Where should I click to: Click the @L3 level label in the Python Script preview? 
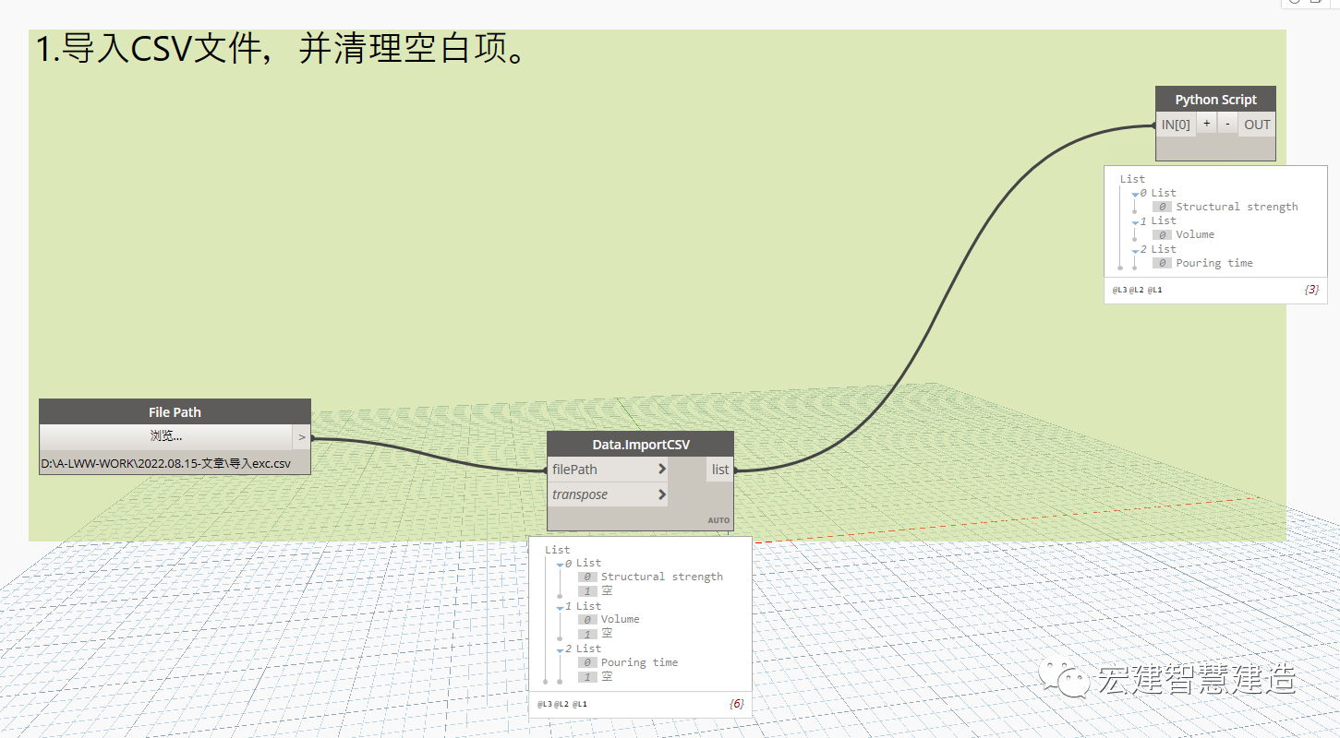(1119, 290)
